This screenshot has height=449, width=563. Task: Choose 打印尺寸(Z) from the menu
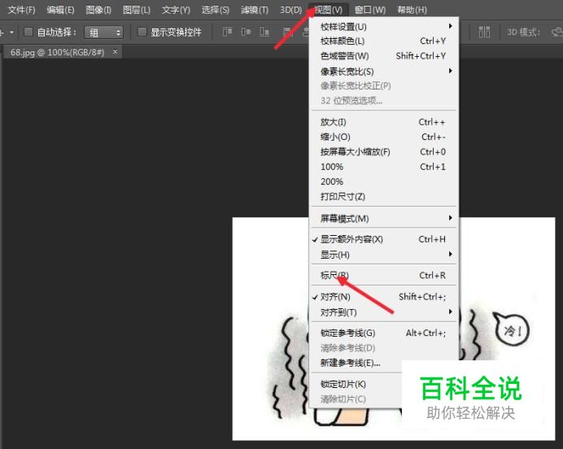point(383,197)
